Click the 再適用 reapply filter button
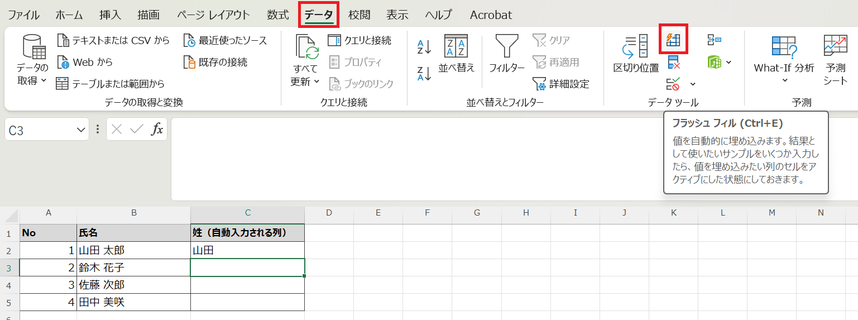Screen dimensions: 858x320 pos(555,62)
